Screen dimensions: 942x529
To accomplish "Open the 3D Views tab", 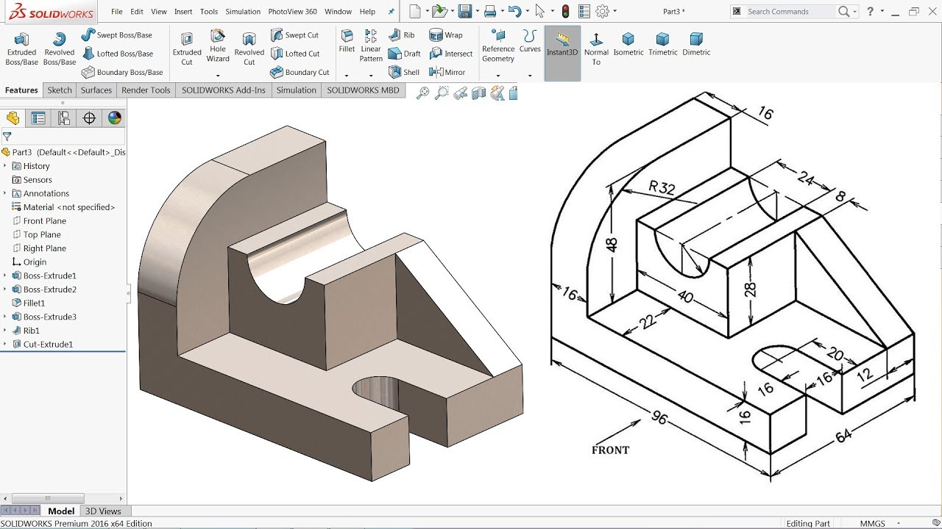I will 103,511.
